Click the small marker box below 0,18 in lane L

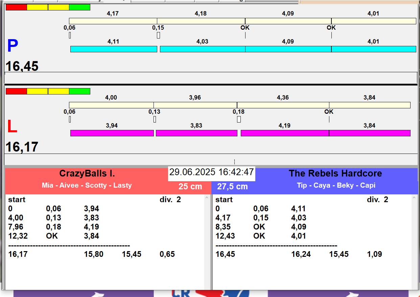point(239,119)
